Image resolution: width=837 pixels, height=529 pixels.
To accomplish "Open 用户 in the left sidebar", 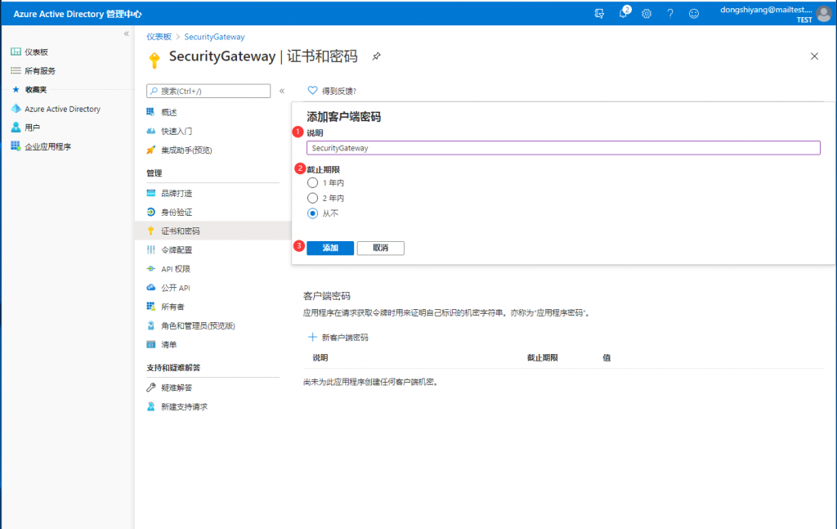I will (x=32, y=128).
